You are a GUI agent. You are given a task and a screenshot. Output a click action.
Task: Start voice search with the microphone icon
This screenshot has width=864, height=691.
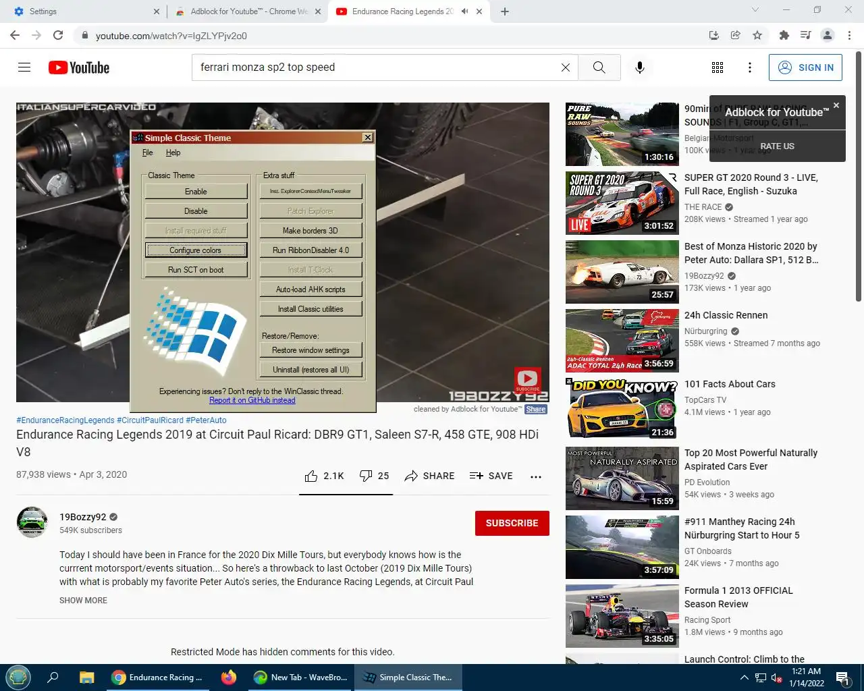(640, 67)
